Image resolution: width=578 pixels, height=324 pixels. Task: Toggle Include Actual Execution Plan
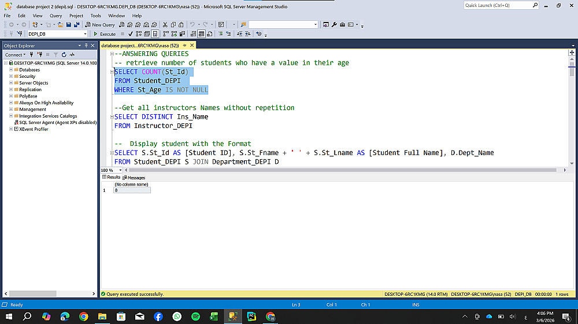tap(166, 34)
